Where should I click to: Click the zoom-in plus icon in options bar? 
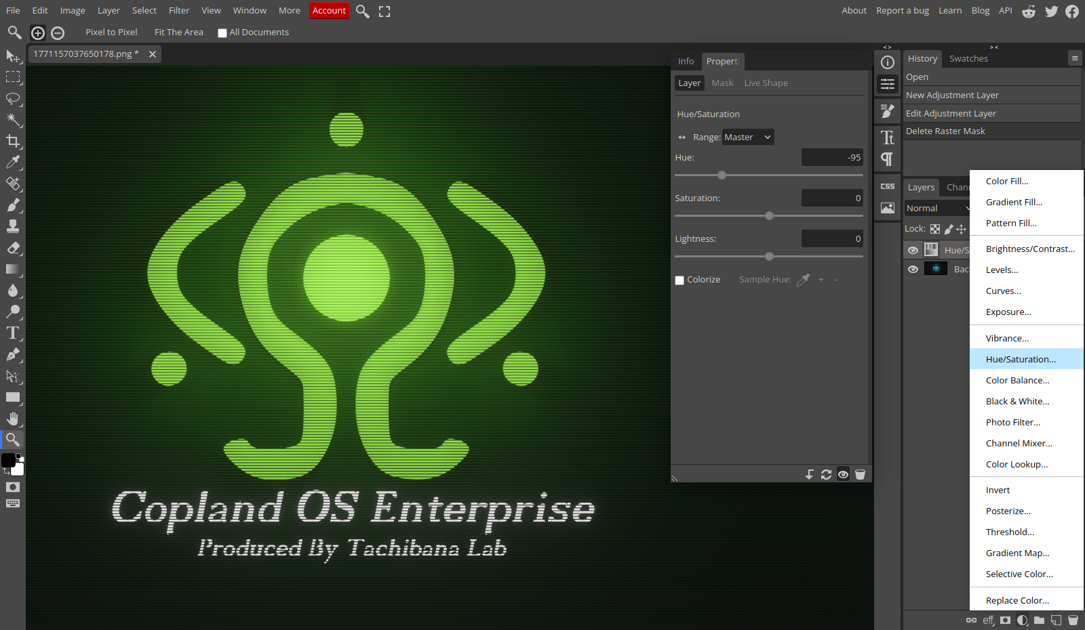click(x=38, y=33)
